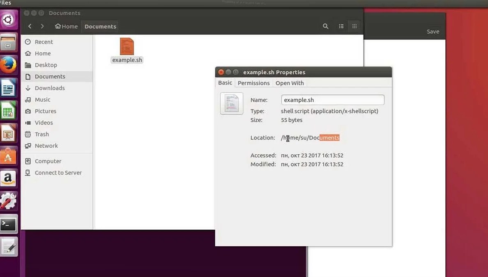Toggle list view in the file browser
This screenshot has width=488, height=277.
(x=341, y=26)
